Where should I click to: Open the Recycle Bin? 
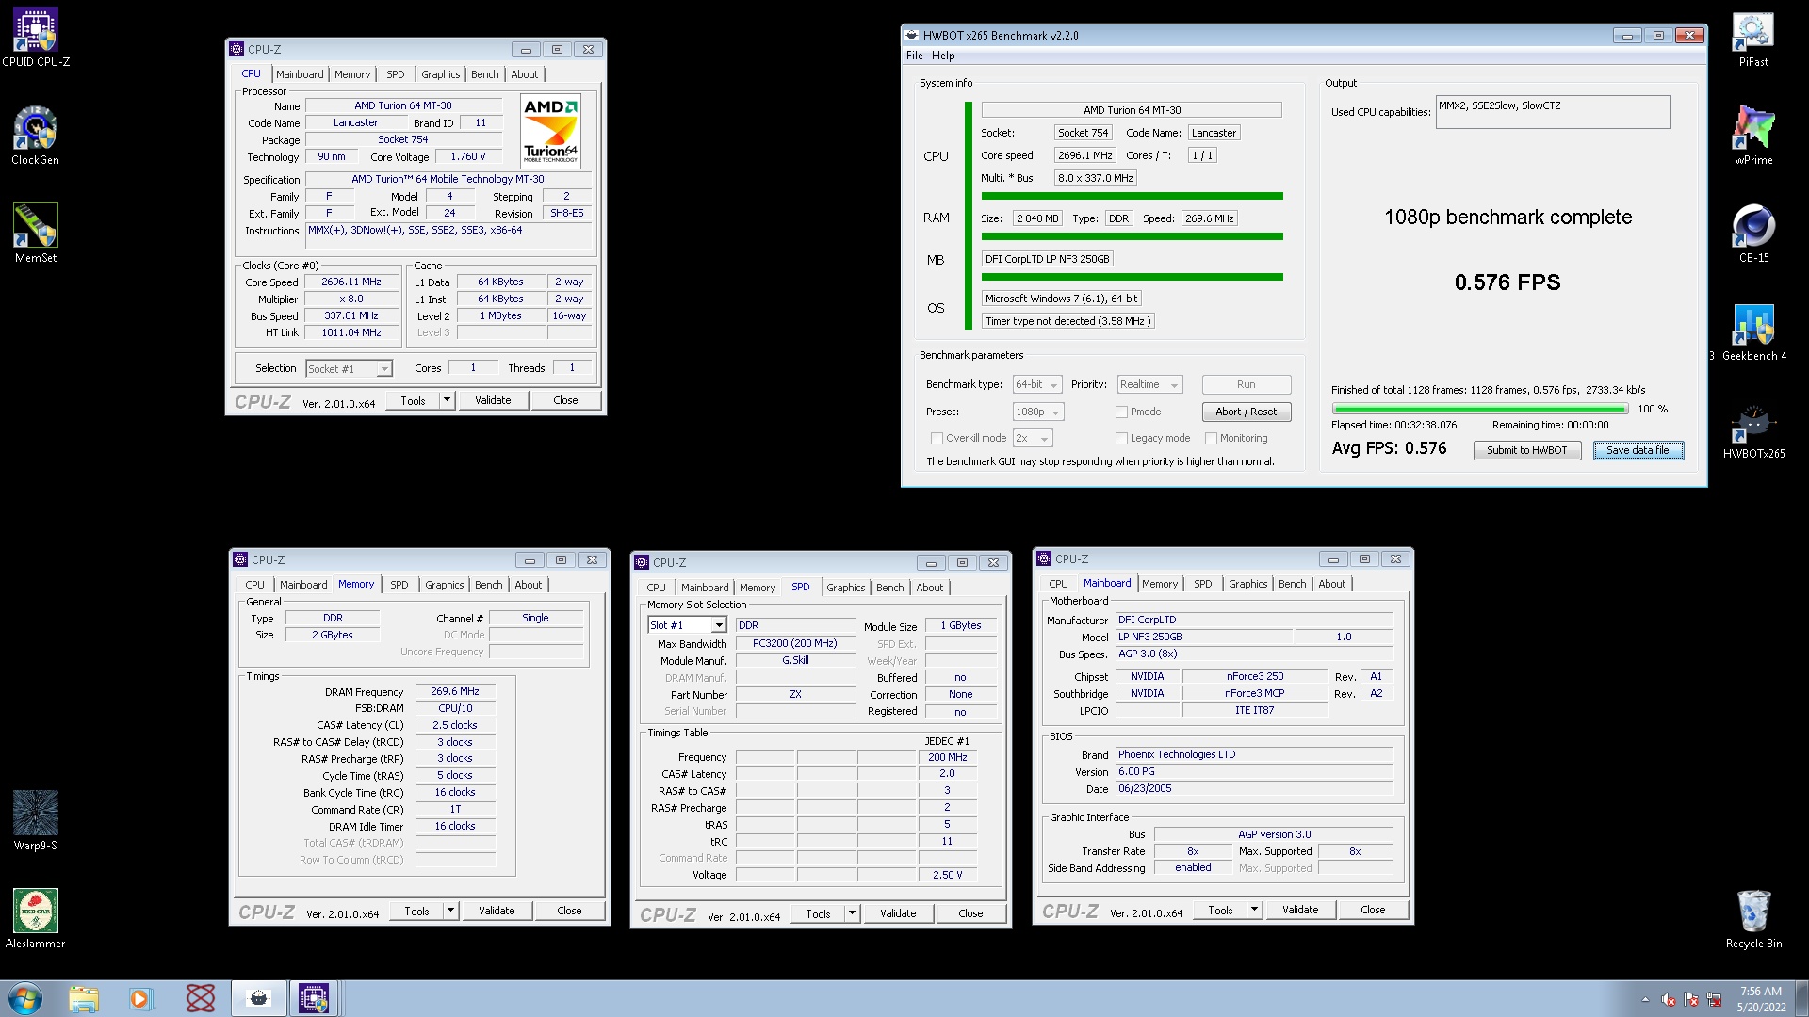tap(1753, 919)
